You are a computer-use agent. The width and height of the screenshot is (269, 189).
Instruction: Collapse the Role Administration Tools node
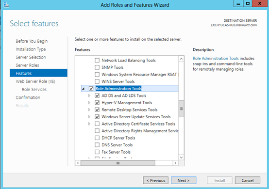(x=84, y=89)
